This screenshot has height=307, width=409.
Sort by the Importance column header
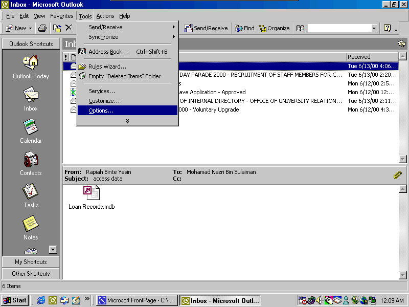tap(66, 57)
